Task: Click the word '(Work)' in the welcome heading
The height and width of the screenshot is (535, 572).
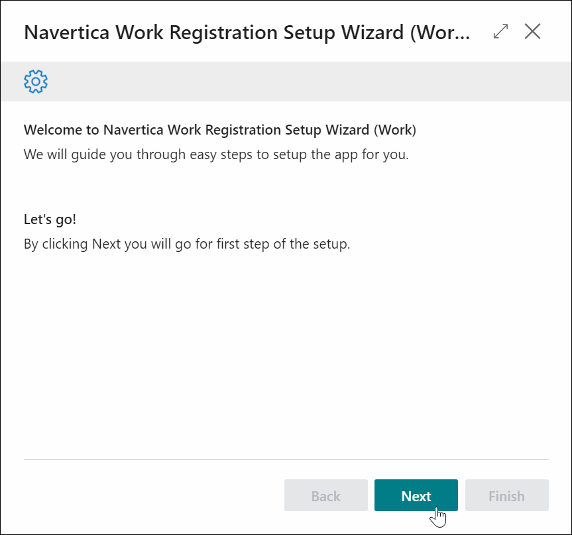Action: point(395,130)
